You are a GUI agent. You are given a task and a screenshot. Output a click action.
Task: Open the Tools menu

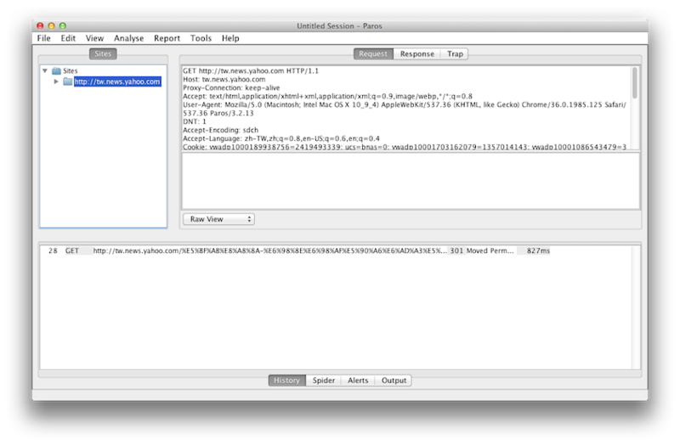(201, 38)
